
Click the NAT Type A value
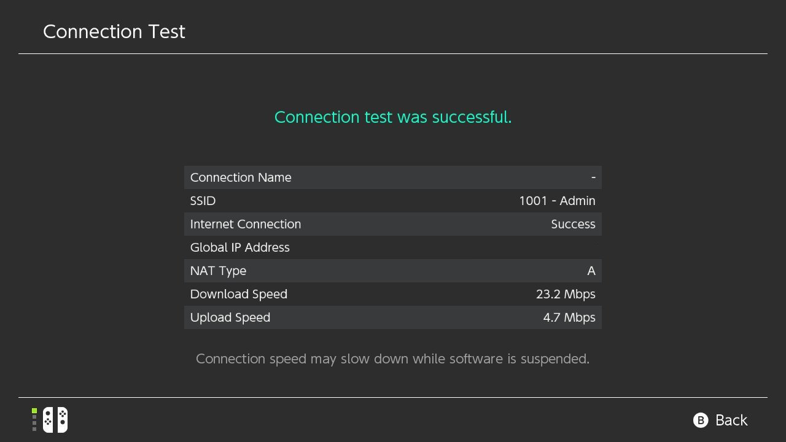591,271
